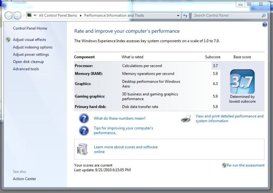Viewport: 273px width, 193px height.
Task: Click the printer icon
Action: pos(186,119)
